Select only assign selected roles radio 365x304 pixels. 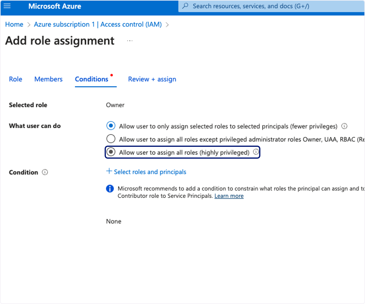click(111, 126)
